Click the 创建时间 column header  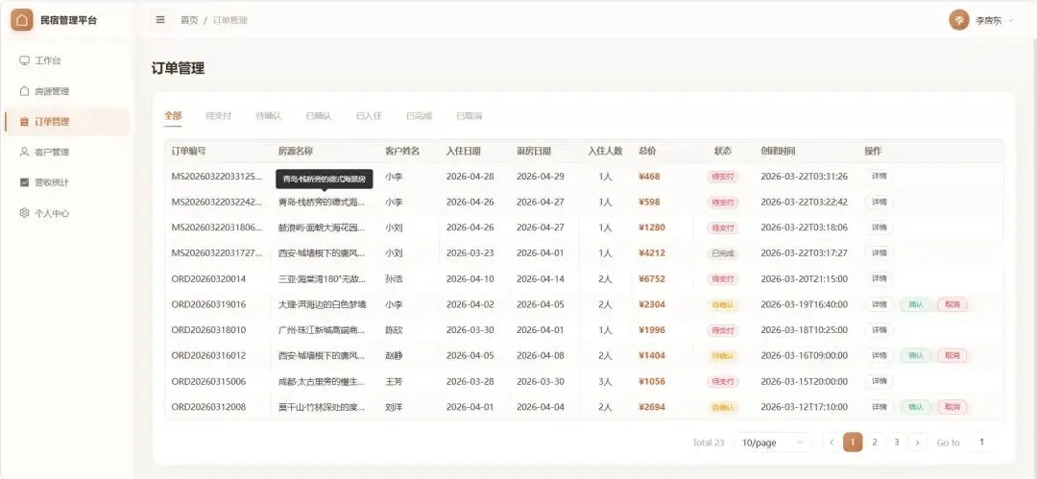click(778, 151)
